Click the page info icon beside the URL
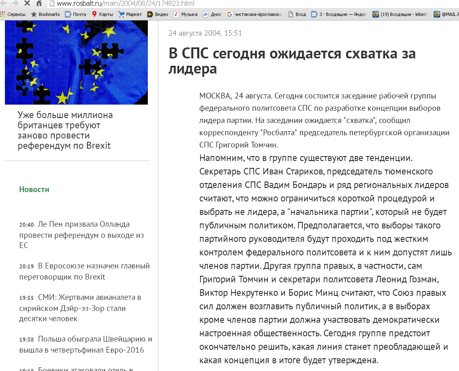This screenshot has height=371, width=459. coord(52,3)
